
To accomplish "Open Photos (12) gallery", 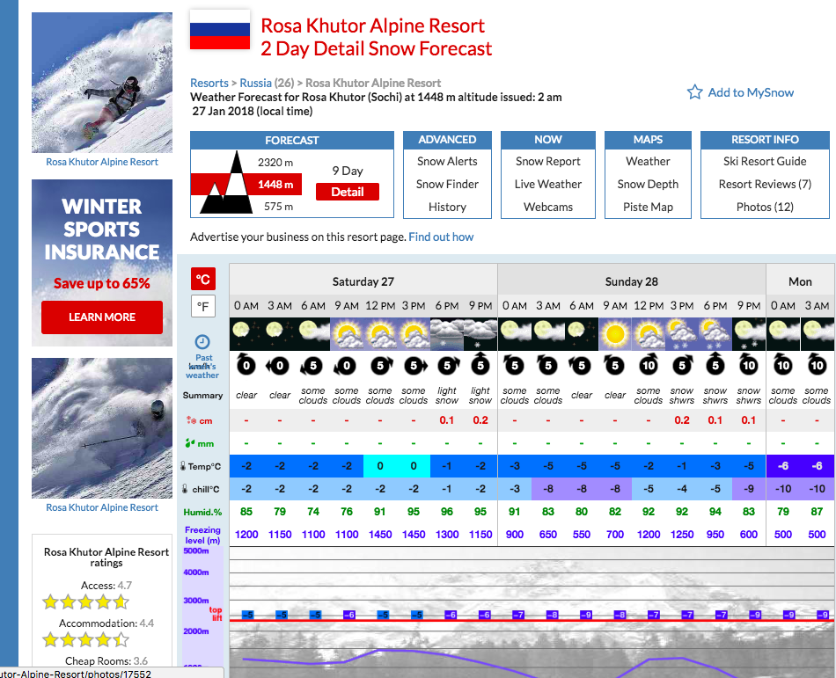I will tap(765, 207).
